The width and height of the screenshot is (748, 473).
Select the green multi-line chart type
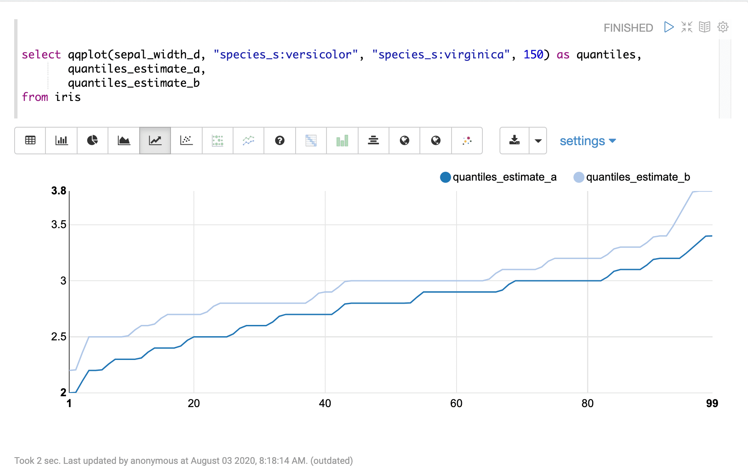click(248, 141)
